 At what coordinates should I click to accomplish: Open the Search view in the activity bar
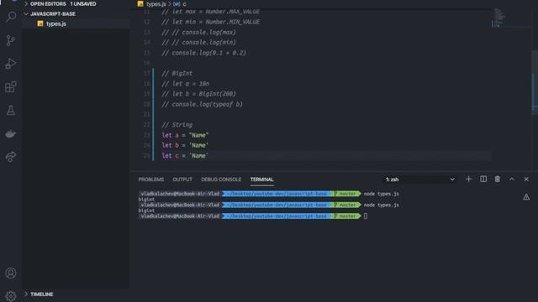point(11,17)
